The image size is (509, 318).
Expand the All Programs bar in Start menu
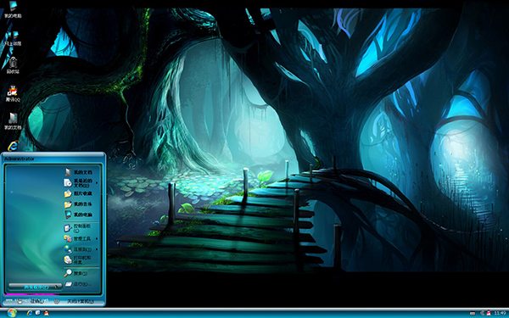point(36,287)
